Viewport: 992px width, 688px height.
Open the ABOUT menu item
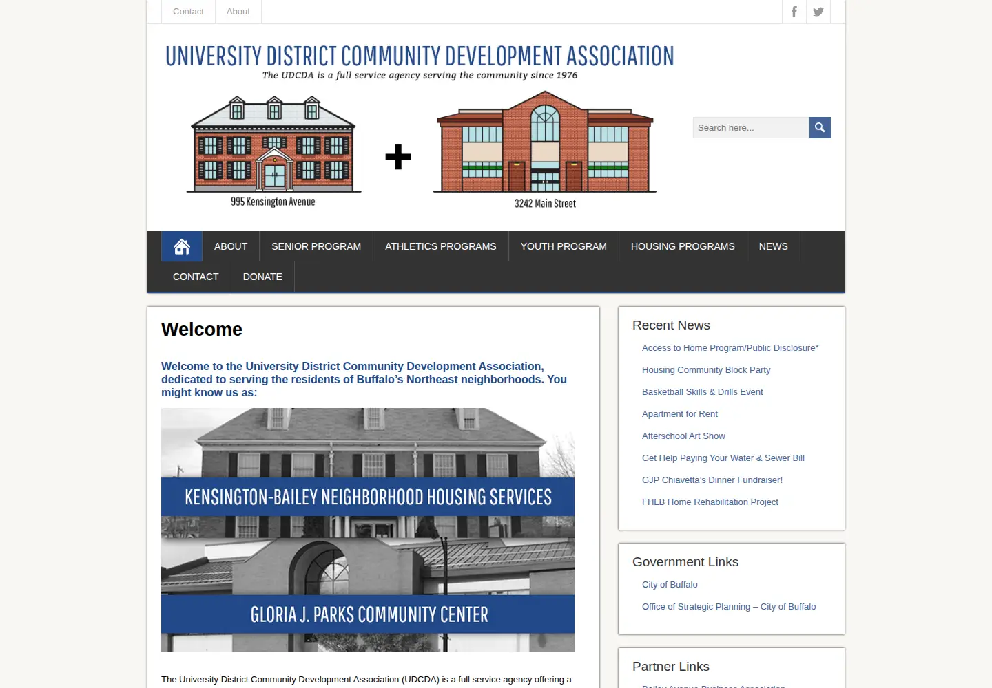[231, 246]
